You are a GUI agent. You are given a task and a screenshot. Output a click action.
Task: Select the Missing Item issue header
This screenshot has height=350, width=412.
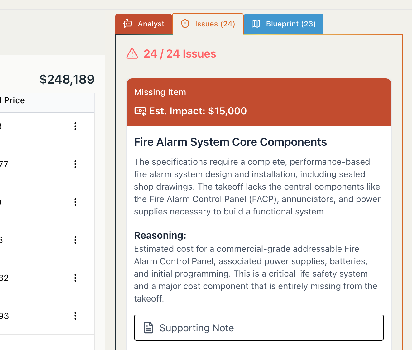[x=160, y=92]
